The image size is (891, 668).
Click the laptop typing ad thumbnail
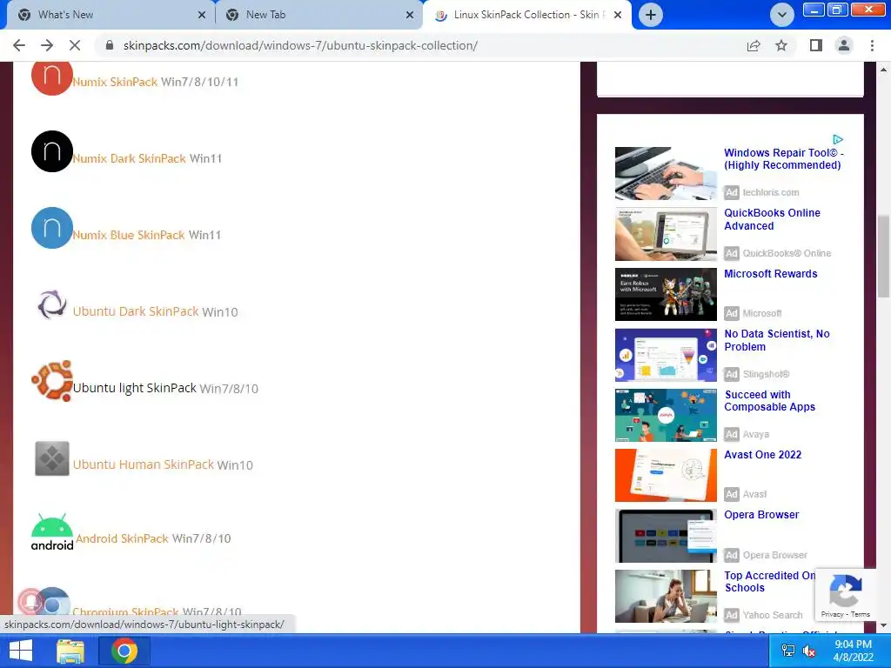(x=666, y=173)
